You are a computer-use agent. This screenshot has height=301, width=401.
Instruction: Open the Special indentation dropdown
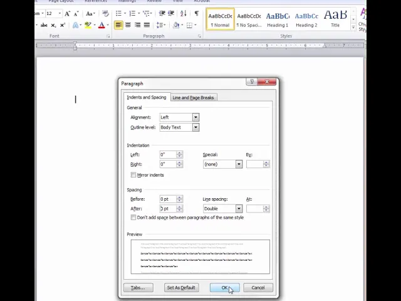[239, 164]
